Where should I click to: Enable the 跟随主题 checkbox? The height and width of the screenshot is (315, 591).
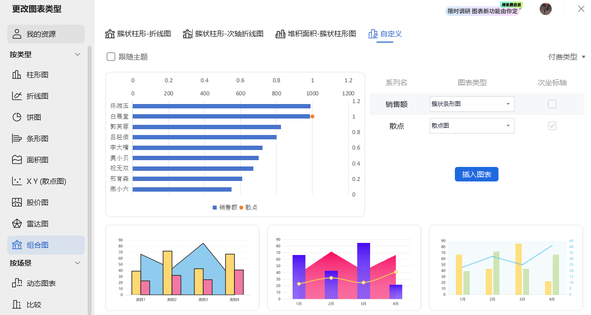[x=110, y=57]
